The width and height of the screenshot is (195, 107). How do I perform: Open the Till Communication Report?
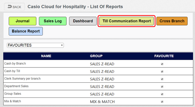pos(127,21)
